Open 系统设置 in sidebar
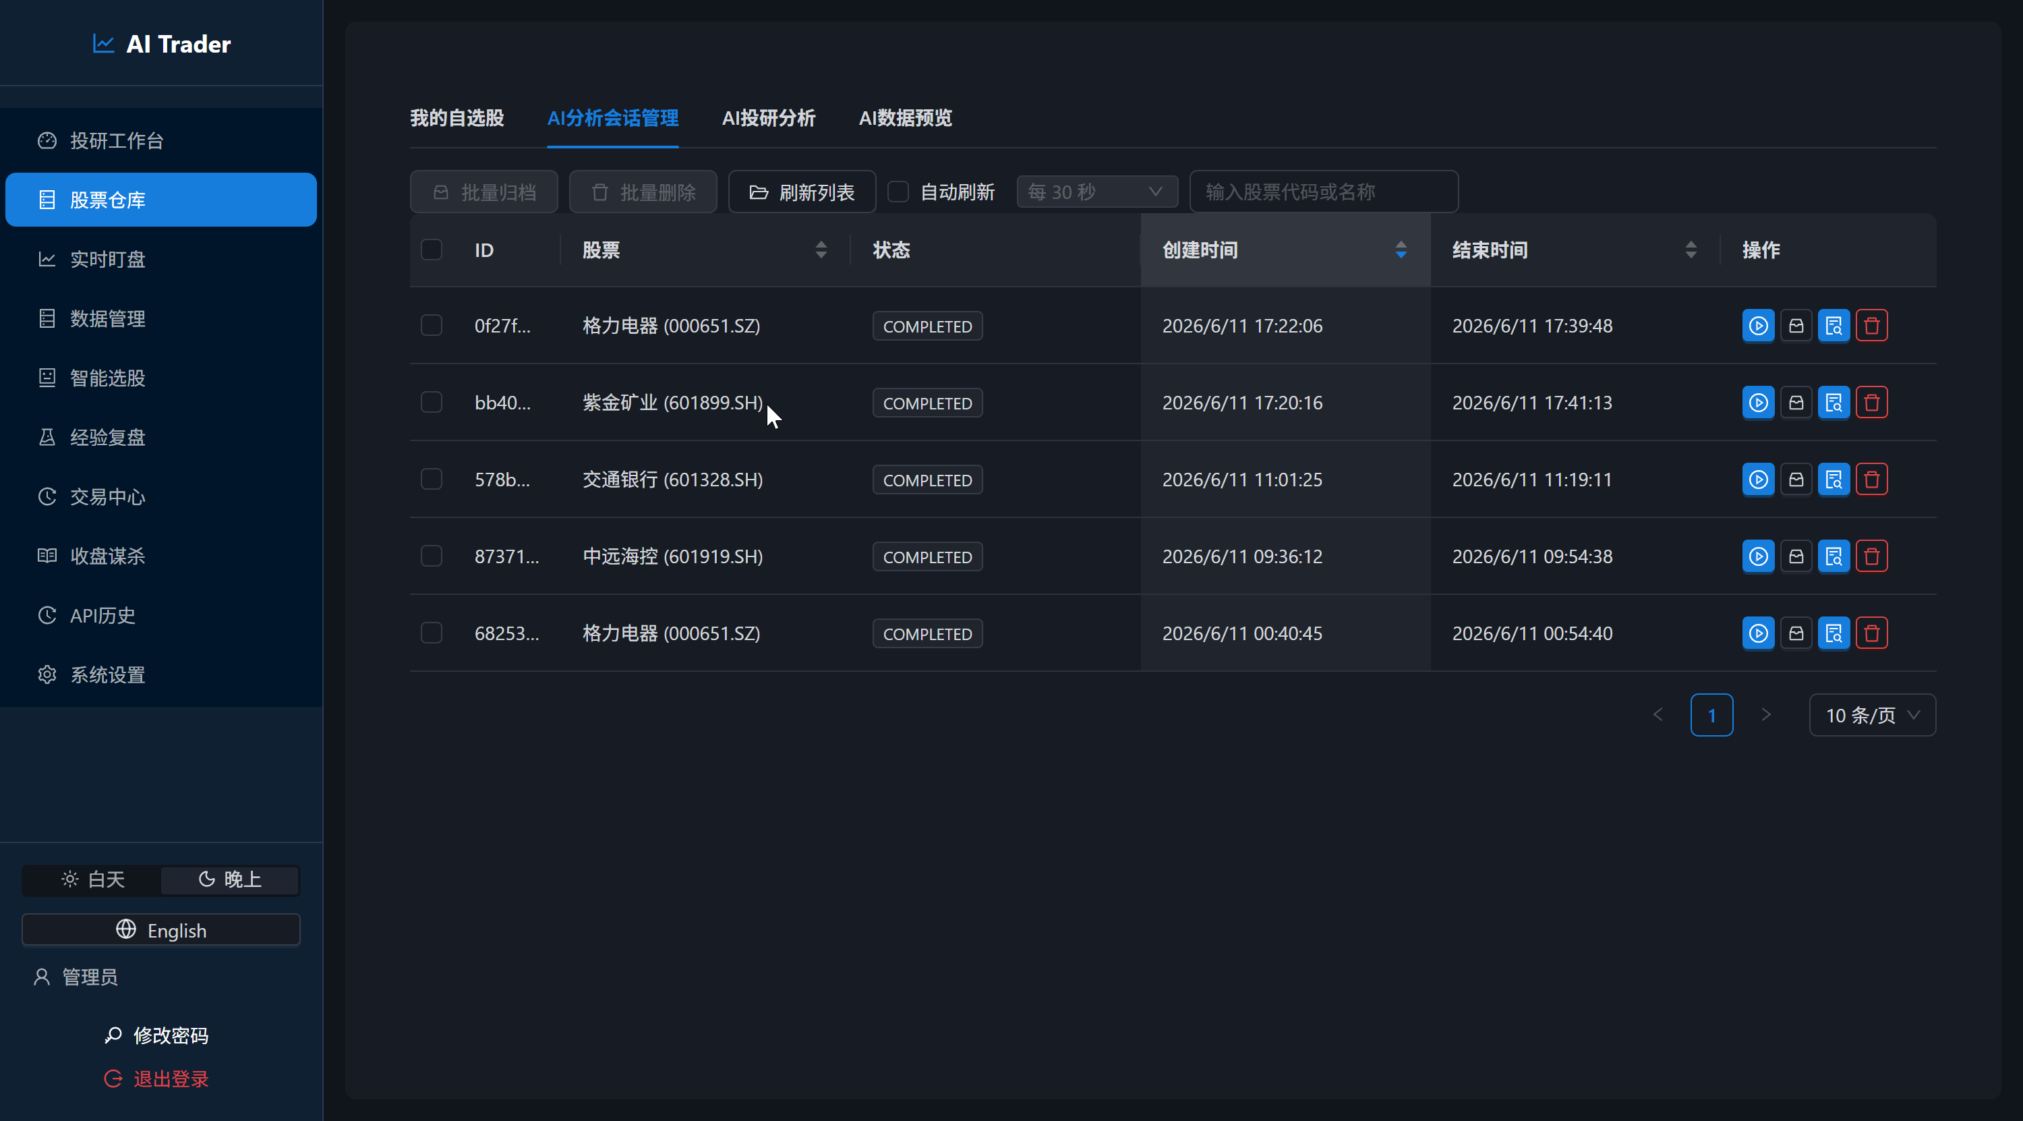This screenshot has width=2023, height=1121. click(161, 674)
